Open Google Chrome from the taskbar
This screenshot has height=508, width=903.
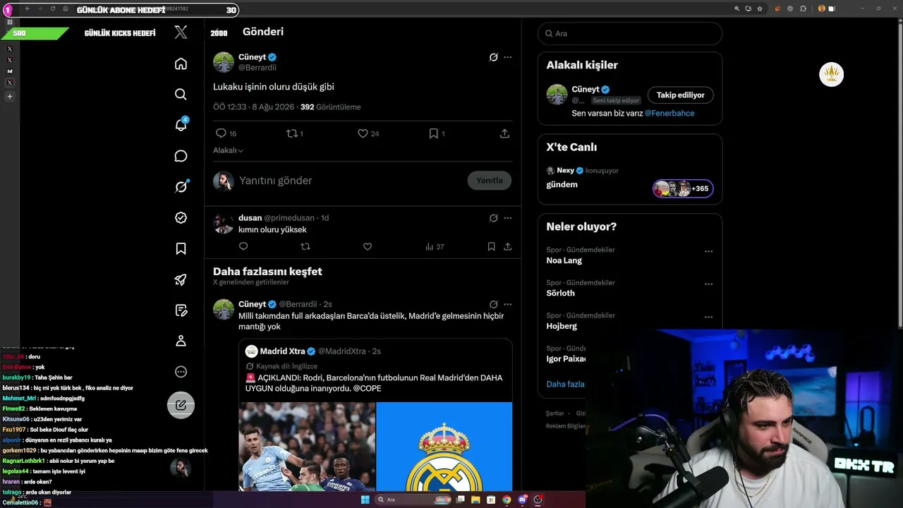coord(507,500)
